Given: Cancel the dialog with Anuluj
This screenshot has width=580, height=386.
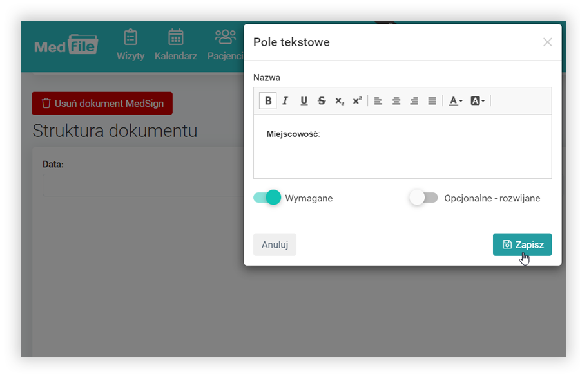Looking at the screenshot, I should [x=275, y=244].
